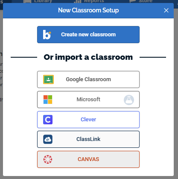Click the Microsoft four-color logo icon
This screenshot has width=178, height=179.
point(48,100)
